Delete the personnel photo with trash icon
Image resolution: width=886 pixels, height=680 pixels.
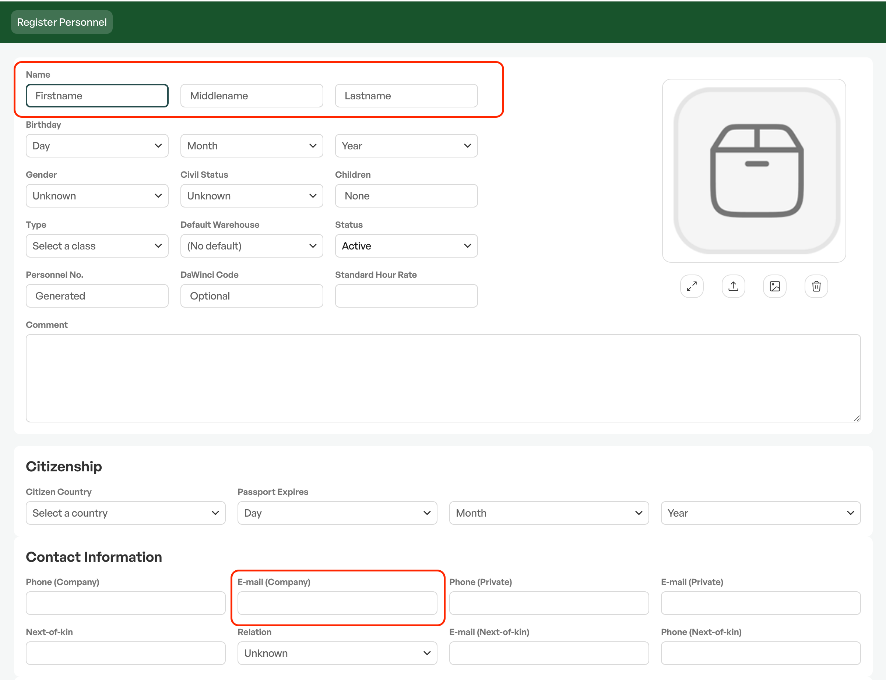[816, 286]
